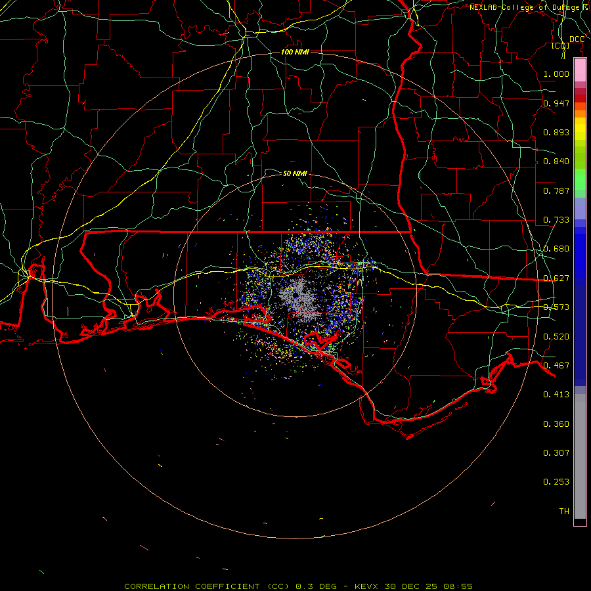The image size is (591, 591).
Task: Click the 0.947 color scale value
Action: coord(556,103)
